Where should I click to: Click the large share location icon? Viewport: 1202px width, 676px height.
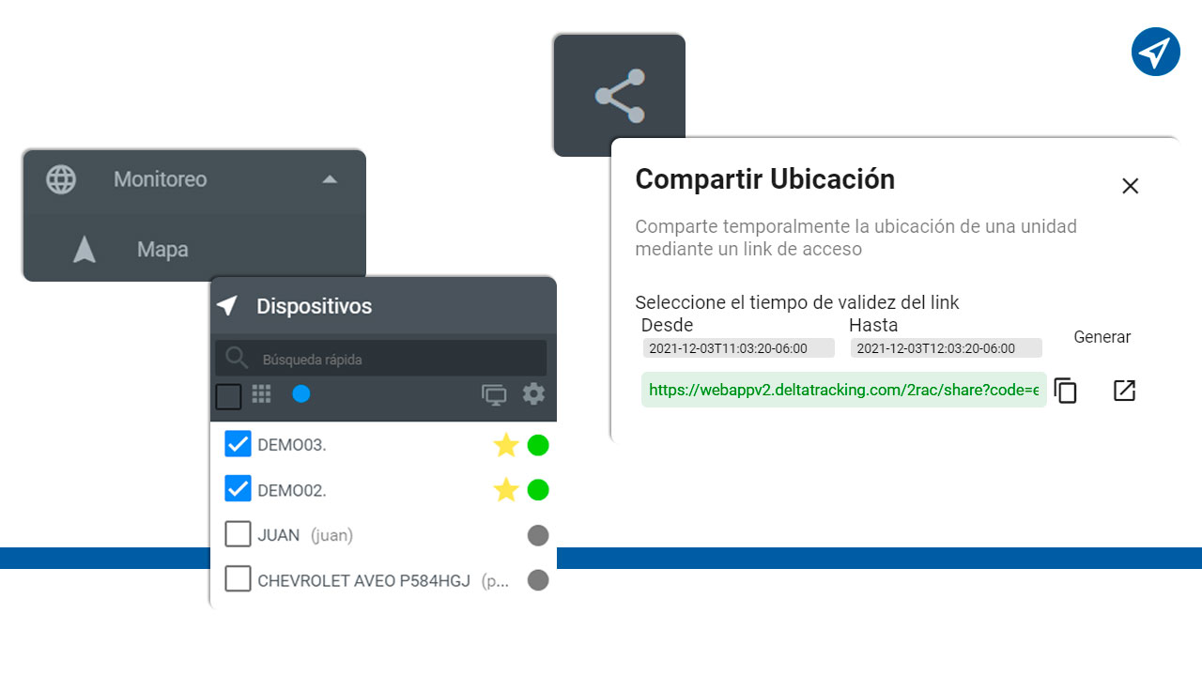click(x=619, y=95)
